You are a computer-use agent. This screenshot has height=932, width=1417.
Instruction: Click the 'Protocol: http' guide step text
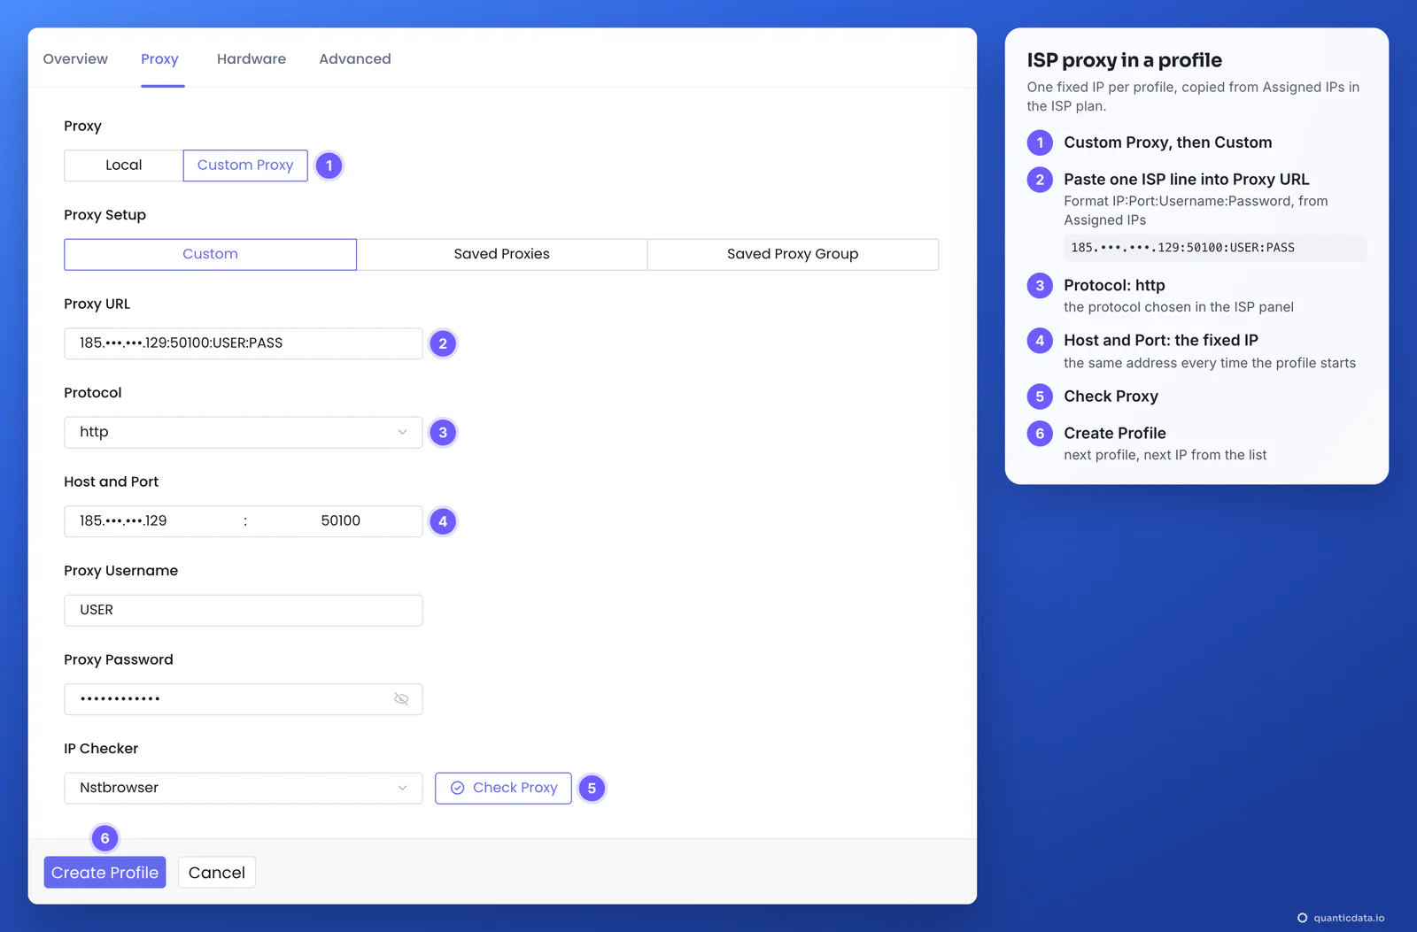tap(1114, 285)
